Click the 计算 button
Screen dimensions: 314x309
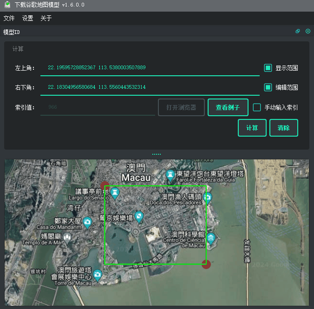[252, 128]
